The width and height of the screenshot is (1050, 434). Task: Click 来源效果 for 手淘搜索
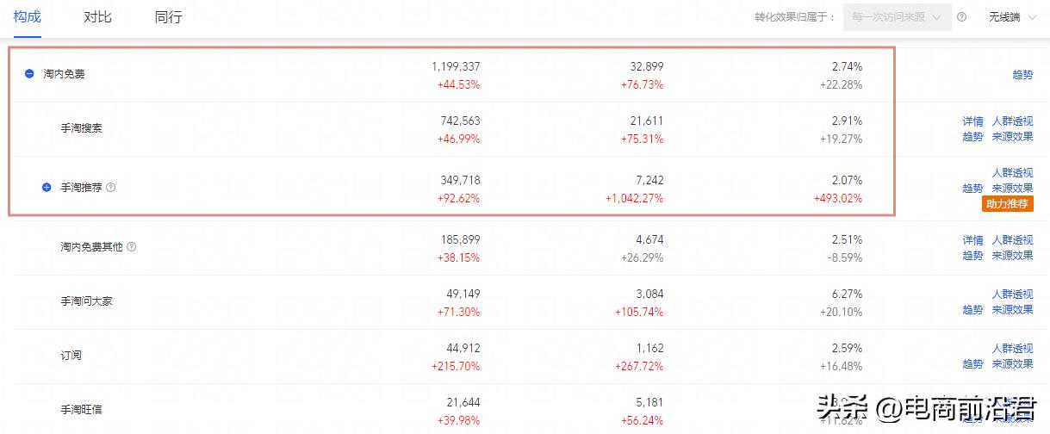click(x=1012, y=136)
